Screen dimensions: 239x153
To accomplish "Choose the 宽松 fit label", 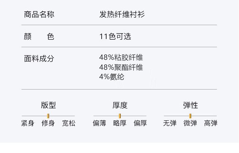I will tap(69, 123).
